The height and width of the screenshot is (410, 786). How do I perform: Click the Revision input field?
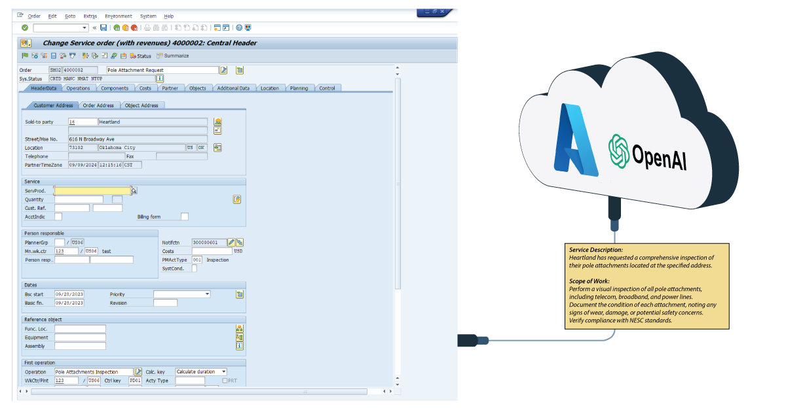coord(165,303)
